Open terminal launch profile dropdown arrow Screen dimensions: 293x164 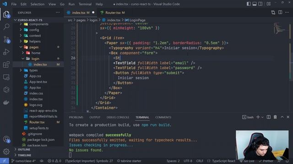262,117
